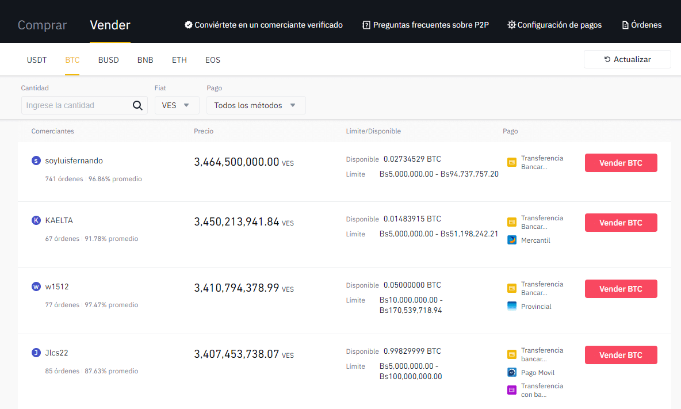681x409 pixels.
Task: Focus the Ingrese la cantidad input field
Action: tap(76, 105)
